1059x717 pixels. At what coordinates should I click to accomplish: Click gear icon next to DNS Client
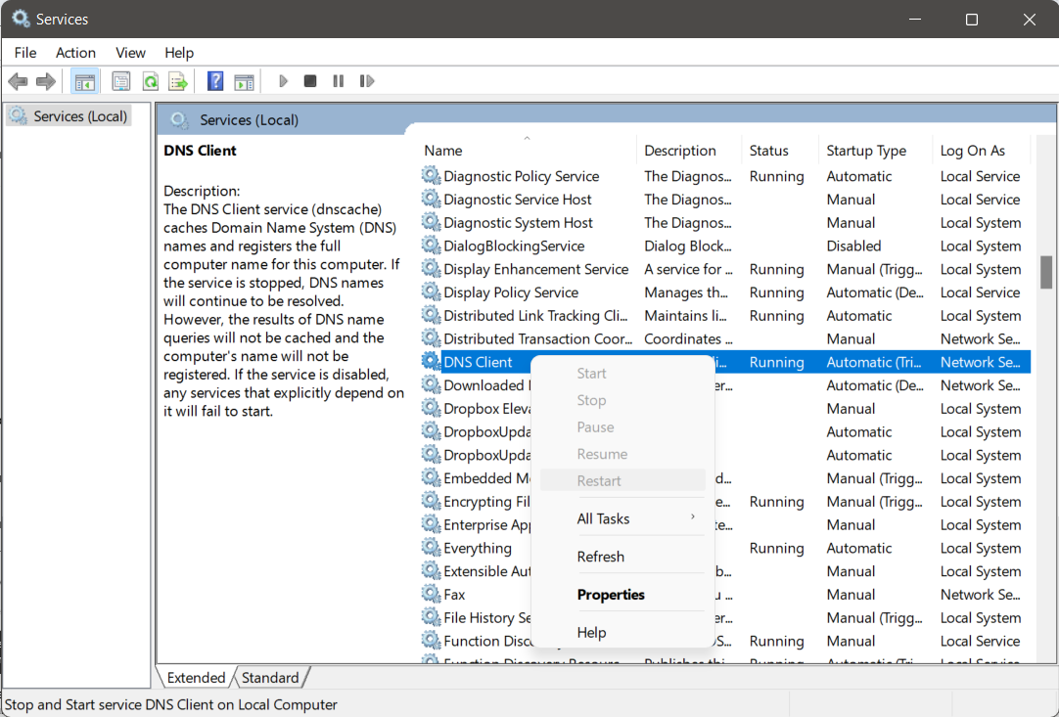pyautogui.click(x=431, y=361)
